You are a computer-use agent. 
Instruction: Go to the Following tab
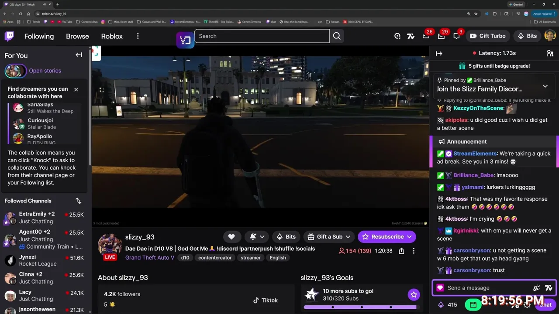(39, 36)
